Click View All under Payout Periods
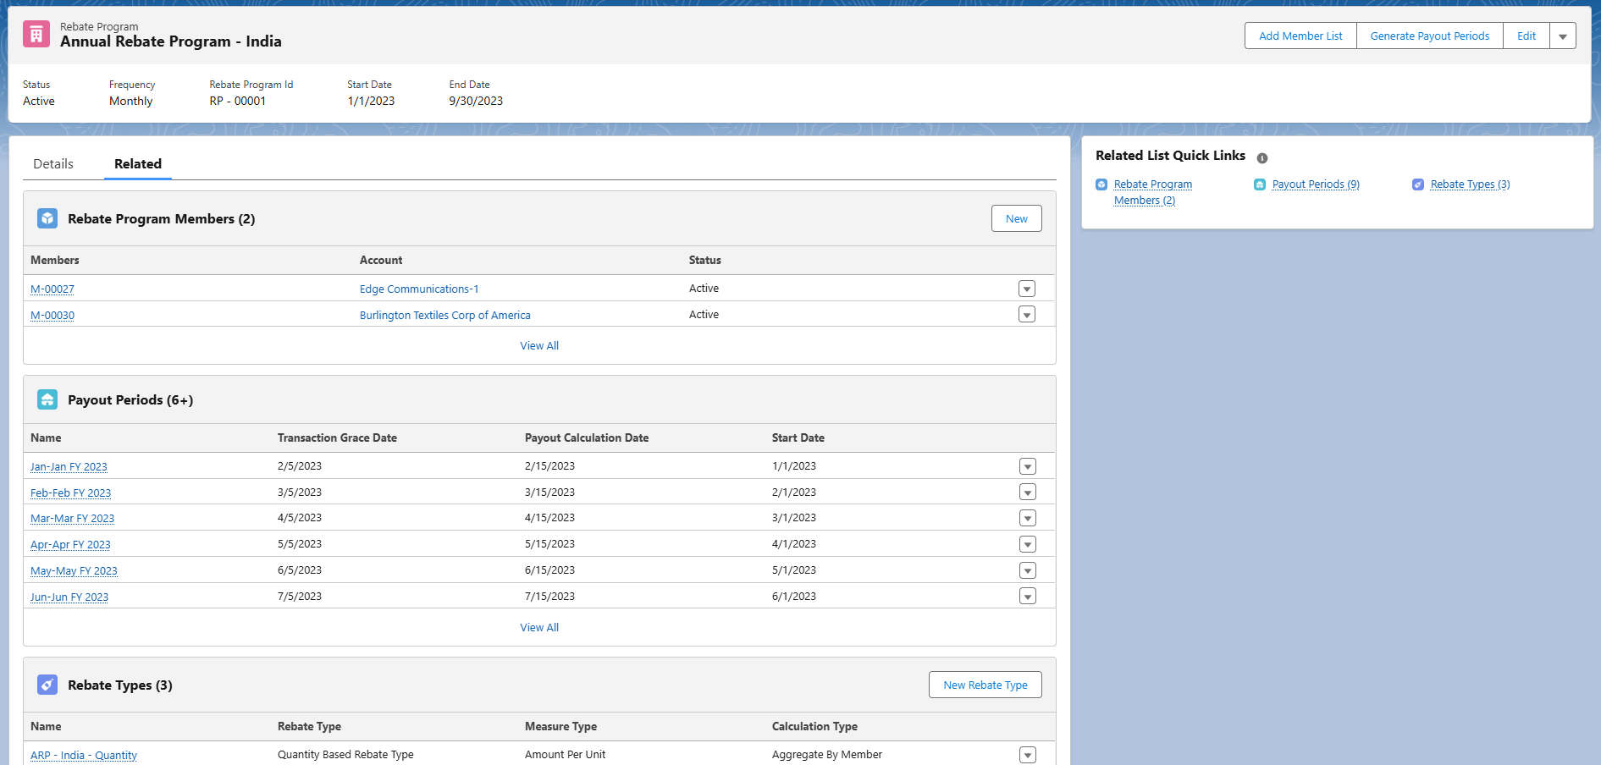Image resolution: width=1601 pixels, height=765 pixels. pos(539,628)
